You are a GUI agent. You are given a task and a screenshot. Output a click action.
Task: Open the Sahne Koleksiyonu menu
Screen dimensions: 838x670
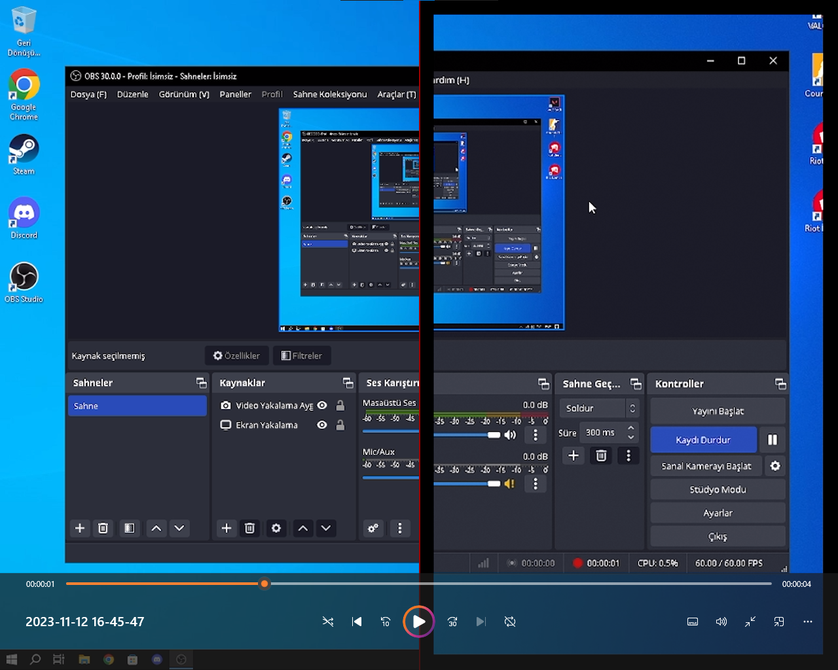pos(330,94)
